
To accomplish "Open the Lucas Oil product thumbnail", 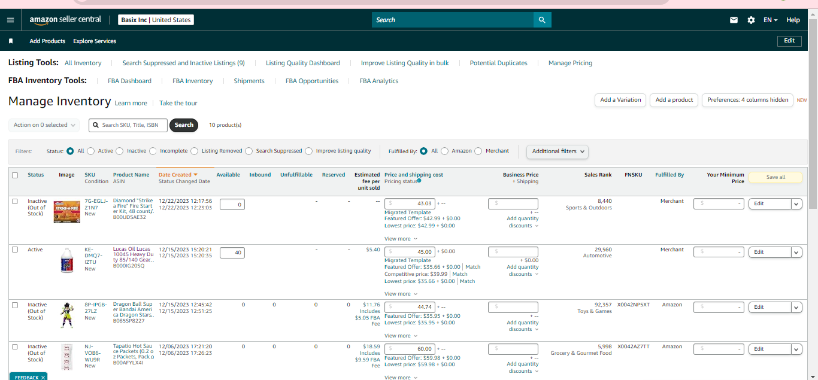I will pyautogui.click(x=66, y=261).
